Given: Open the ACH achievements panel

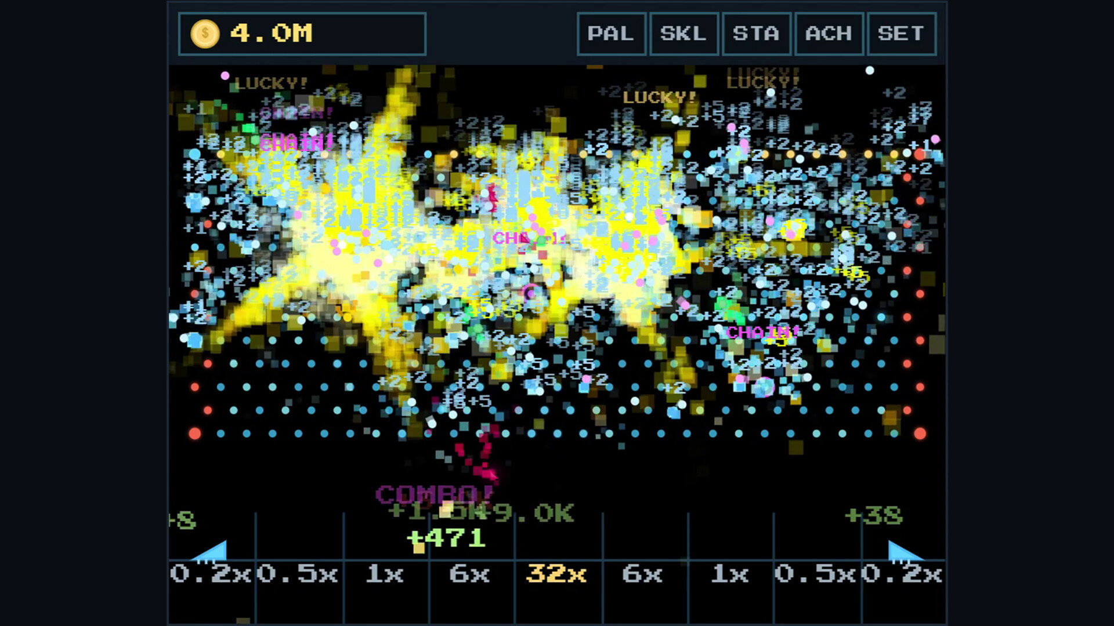Looking at the screenshot, I should [829, 34].
